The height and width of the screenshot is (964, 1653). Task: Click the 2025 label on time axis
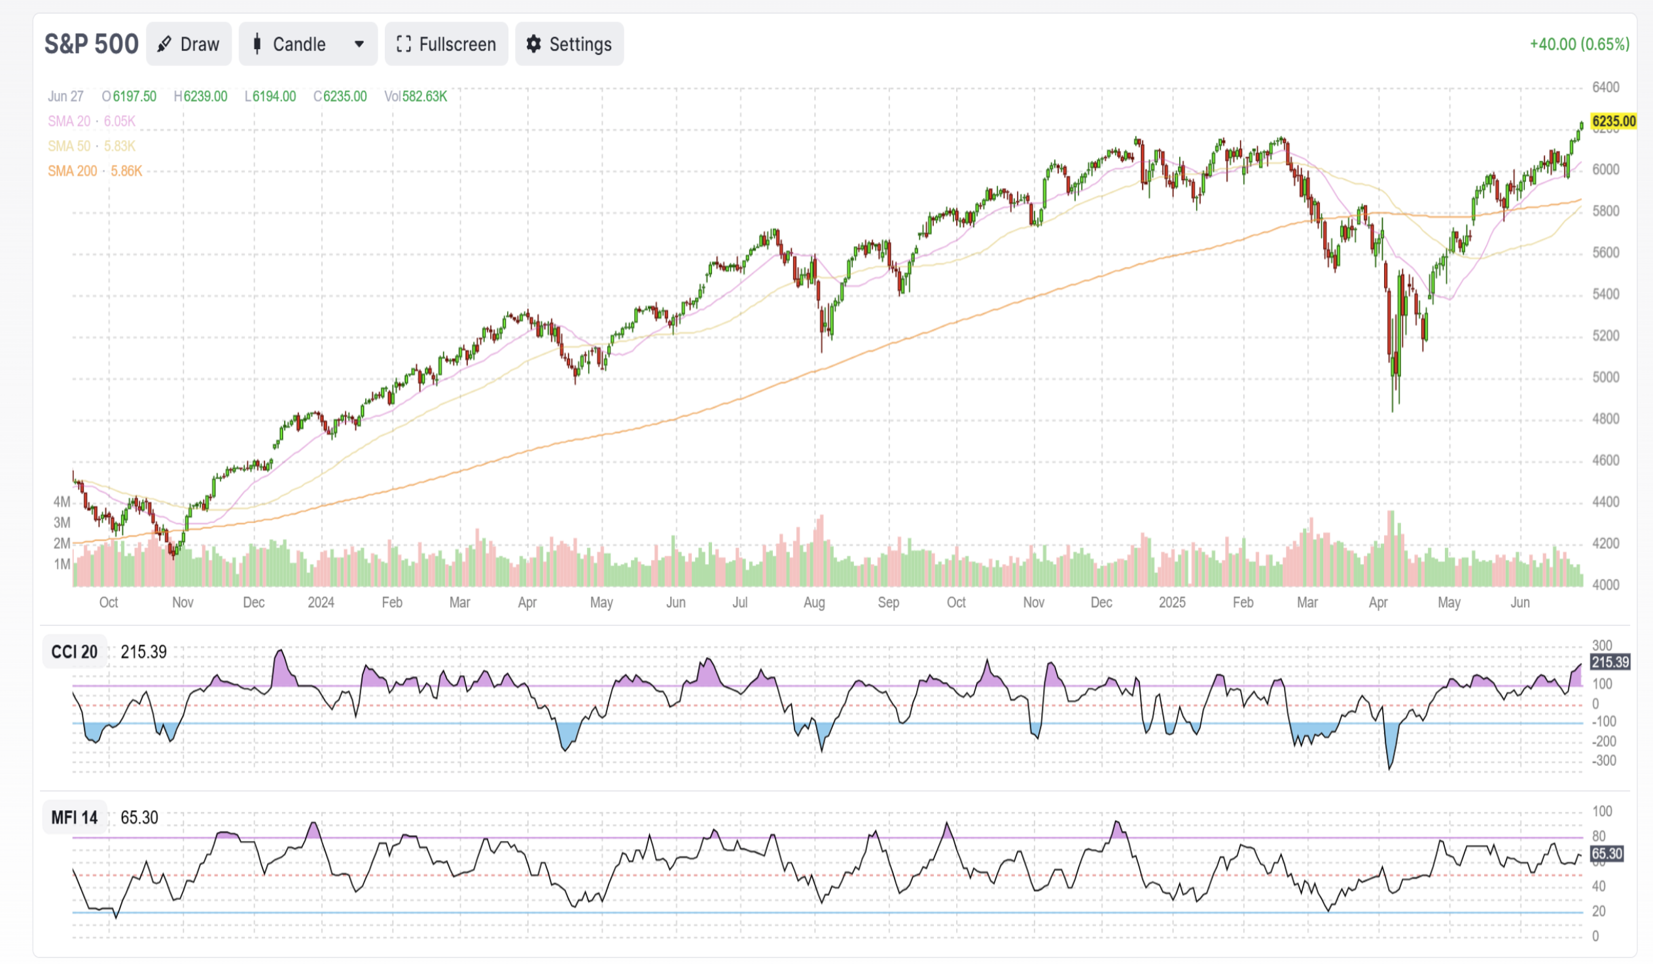pyautogui.click(x=1172, y=603)
